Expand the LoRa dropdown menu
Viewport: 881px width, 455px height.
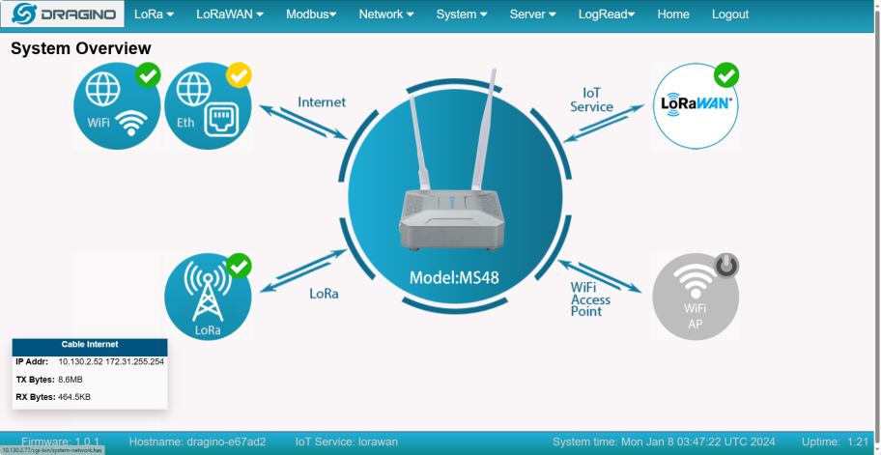(x=154, y=14)
